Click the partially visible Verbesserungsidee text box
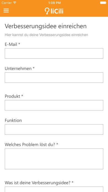Screen dimensions: 108x192 pyautogui.click(x=54, y=189)
